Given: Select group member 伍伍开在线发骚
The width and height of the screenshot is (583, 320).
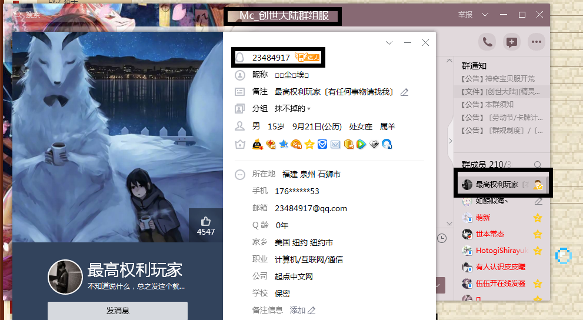Looking at the screenshot, I should [x=502, y=284].
